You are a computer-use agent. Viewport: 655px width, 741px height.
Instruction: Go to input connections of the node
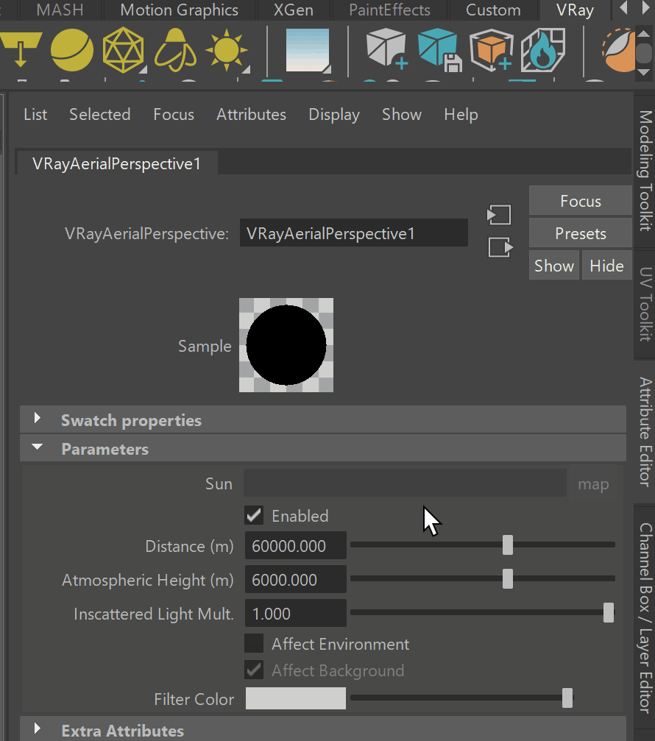[x=500, y=215]
